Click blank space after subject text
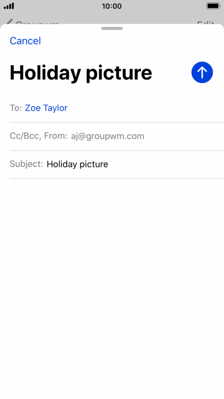Image resolution: width=224 pixels, height=399 pixels. click(x=166, y=164)
